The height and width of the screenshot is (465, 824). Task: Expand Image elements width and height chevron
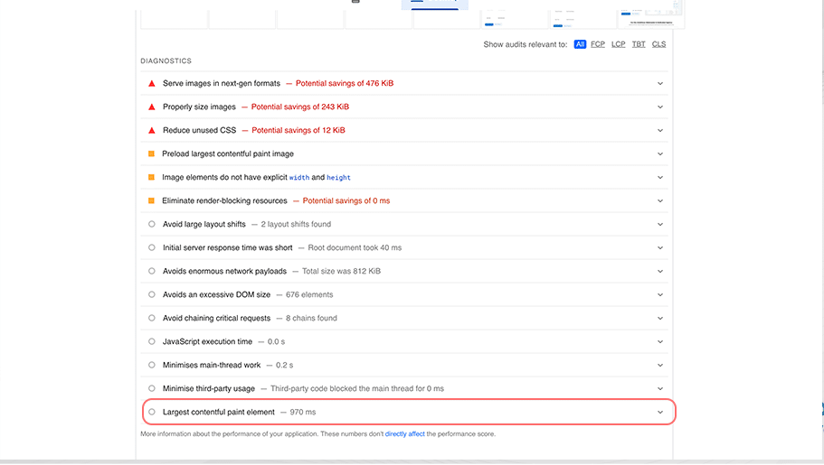[660, 177]
